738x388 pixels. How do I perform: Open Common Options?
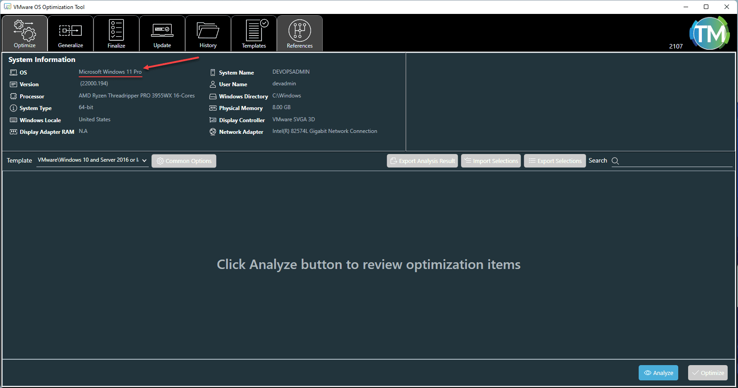[184, 161]
